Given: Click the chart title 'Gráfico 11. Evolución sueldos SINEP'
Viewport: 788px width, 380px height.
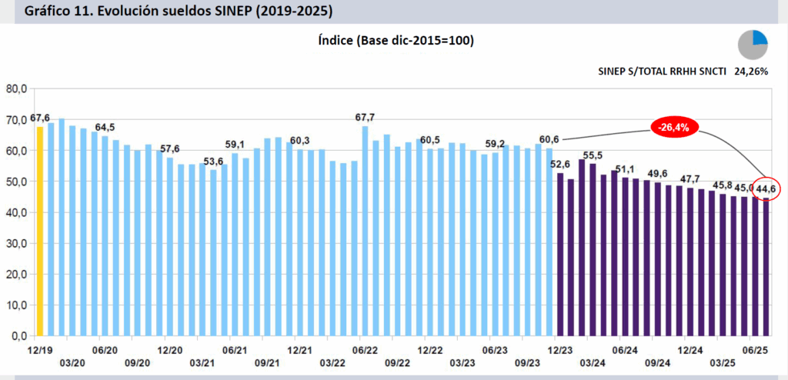Looking at the screenshot, I should pyautogui.click(x=183, y=12).
